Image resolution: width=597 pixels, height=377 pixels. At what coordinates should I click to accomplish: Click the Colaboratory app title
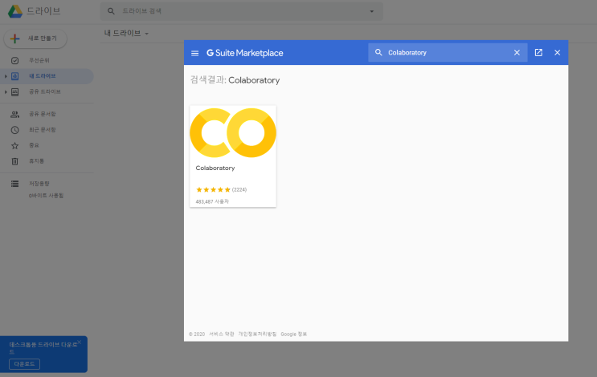tap(215, 168)
